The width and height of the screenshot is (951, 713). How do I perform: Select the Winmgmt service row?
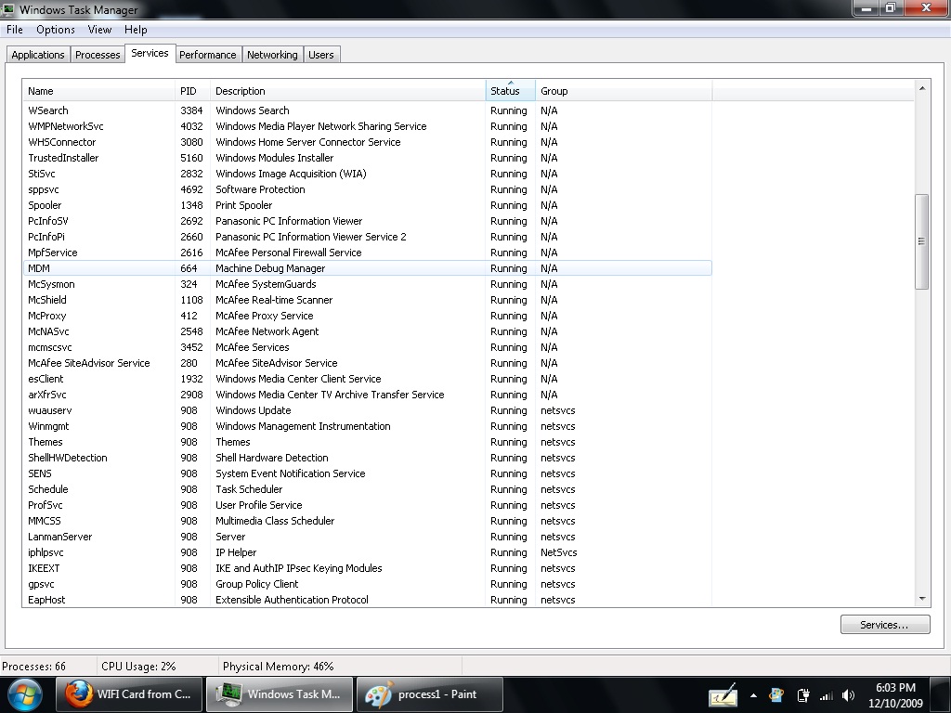tap(367, 425)
